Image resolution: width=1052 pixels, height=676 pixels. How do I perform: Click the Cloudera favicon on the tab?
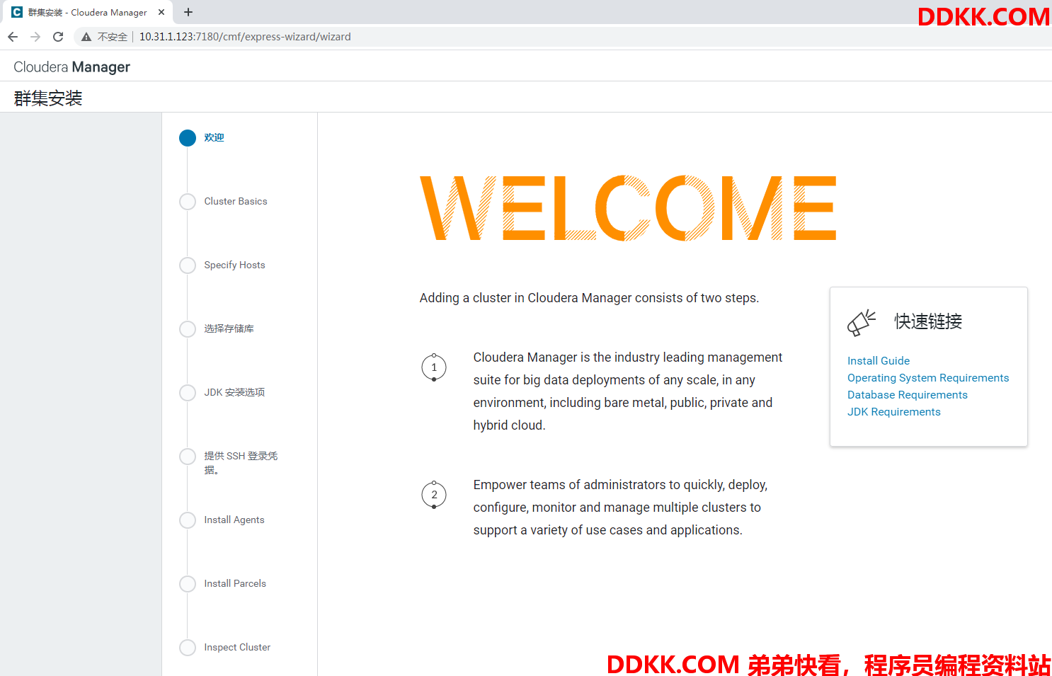[17, 12]
